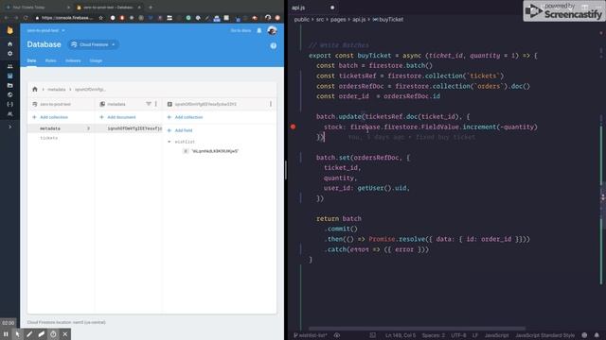Click the editor horizontal scrollbar
Viewport: 606px width, 340px height.
pyautogui.click(x=418, y=329)
